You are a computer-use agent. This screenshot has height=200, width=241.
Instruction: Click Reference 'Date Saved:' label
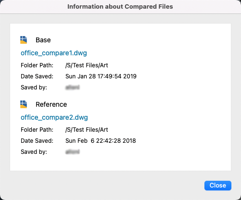click(37, 141)
